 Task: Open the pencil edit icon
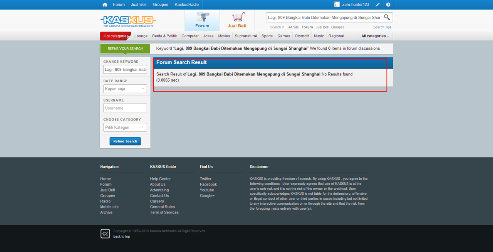[378, 5]
